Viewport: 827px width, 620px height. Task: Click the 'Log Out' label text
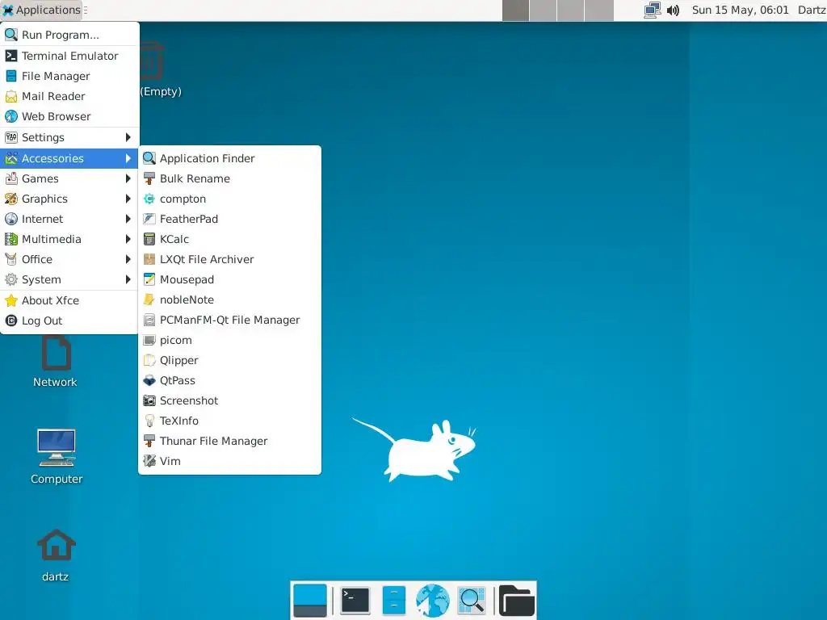(42, 320)
